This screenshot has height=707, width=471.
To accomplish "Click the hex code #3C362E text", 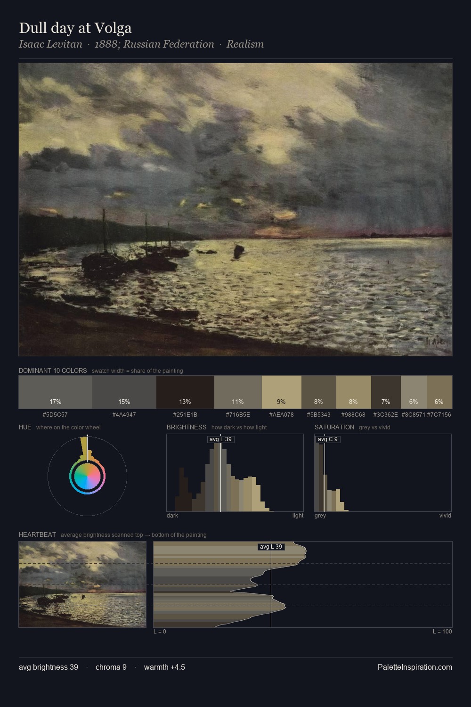I will click(386, 415).
